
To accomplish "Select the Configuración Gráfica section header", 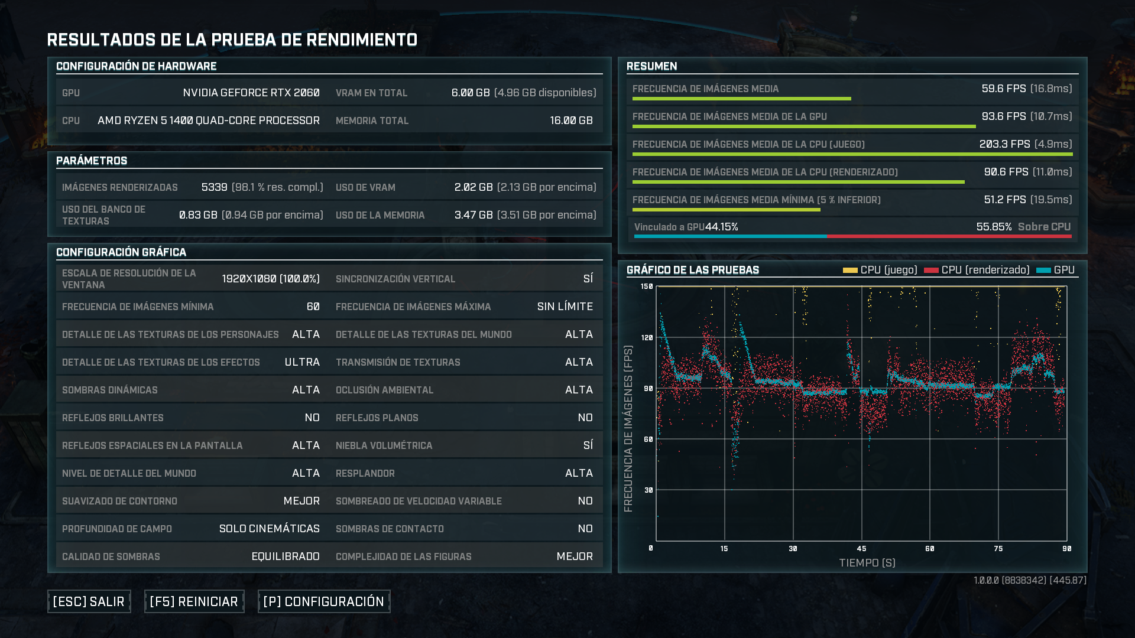I will click(121, 252).
